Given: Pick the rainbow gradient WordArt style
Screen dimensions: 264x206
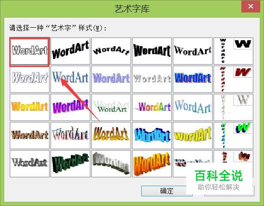Looking at the screenshot, I should [152, 108].
